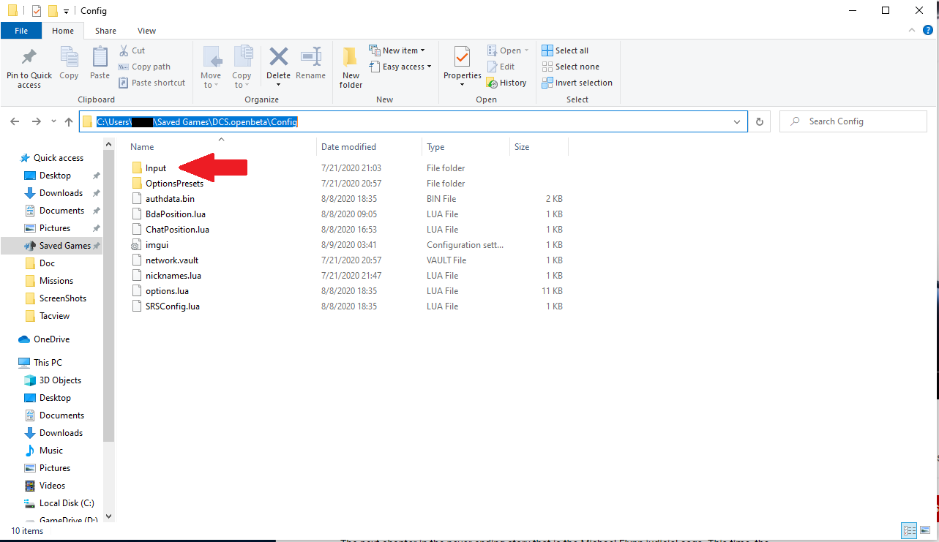The height and width of the screenshot is (542, 939).
Task: Switch to the Home ribbon tab
Action: pos(63,31)
